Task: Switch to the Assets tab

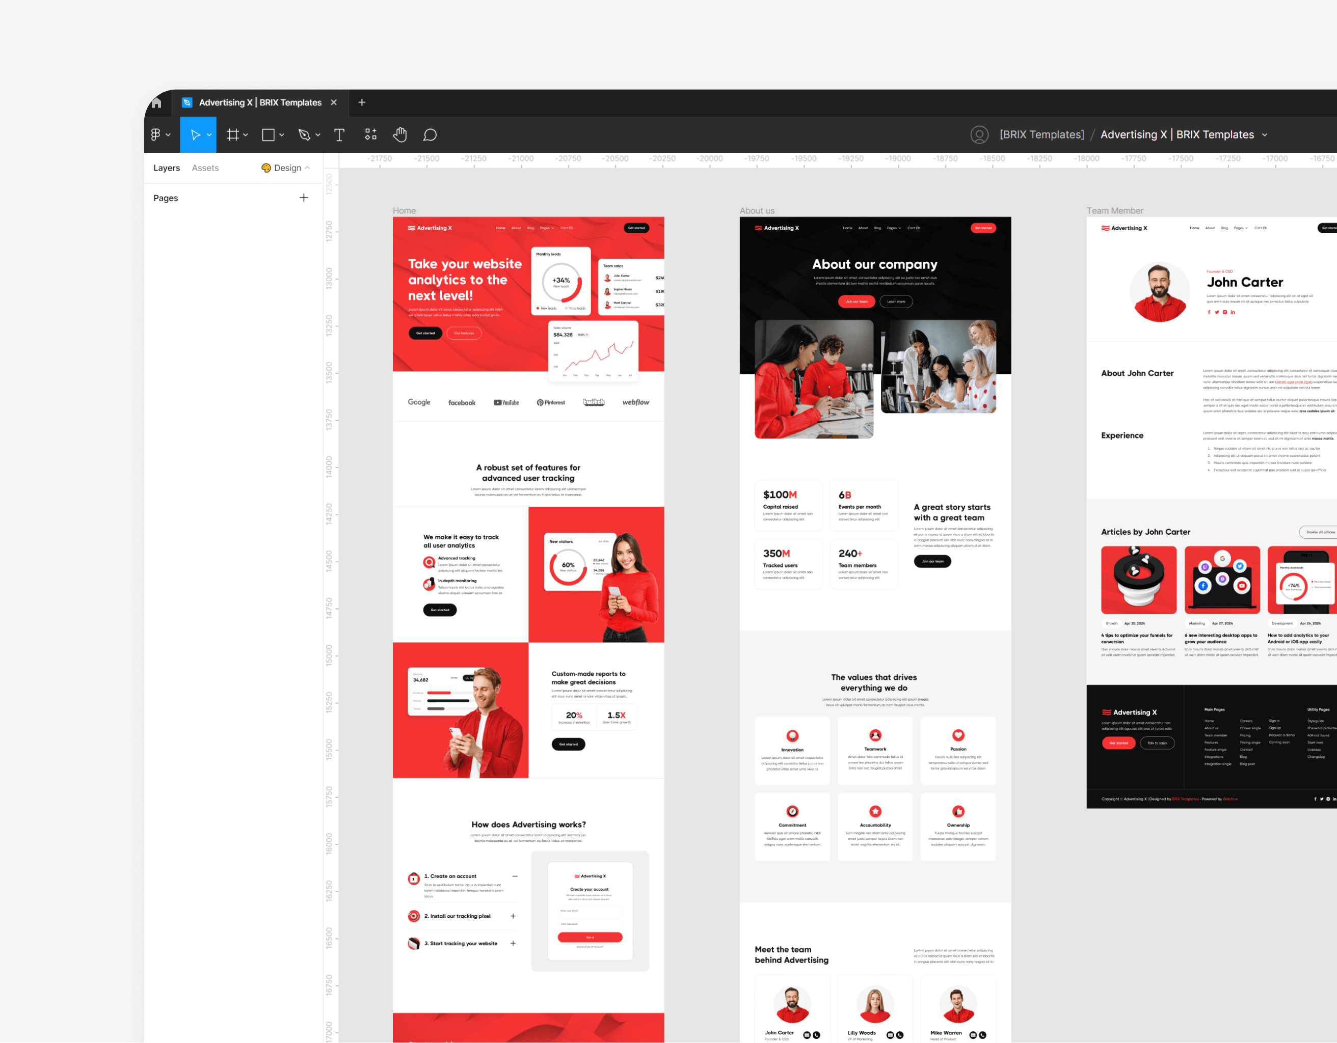Action: click(x=205, y=168)
